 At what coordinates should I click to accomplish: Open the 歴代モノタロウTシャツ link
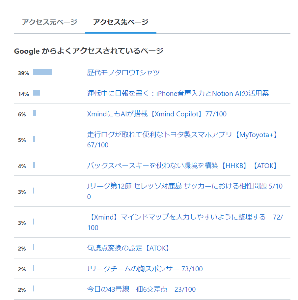(x=123, y=73)
